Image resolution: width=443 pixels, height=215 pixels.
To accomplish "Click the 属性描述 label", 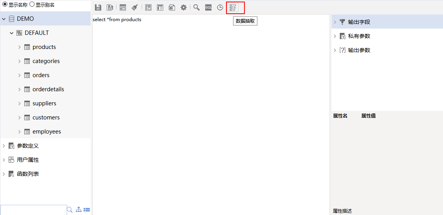I will 343,211.
